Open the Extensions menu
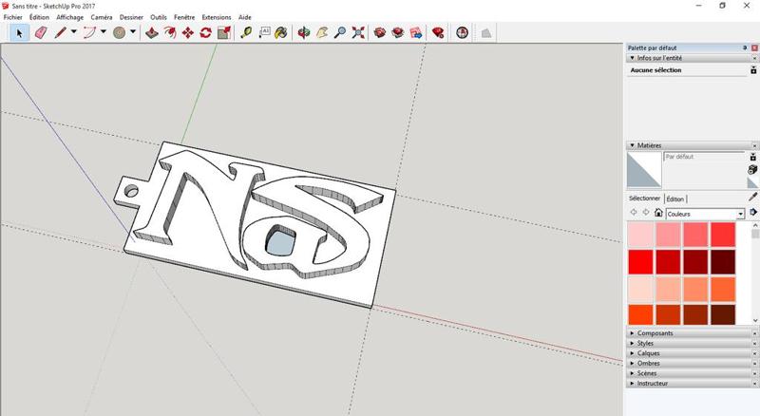760x416 pixels. click(x=217, y=17)
